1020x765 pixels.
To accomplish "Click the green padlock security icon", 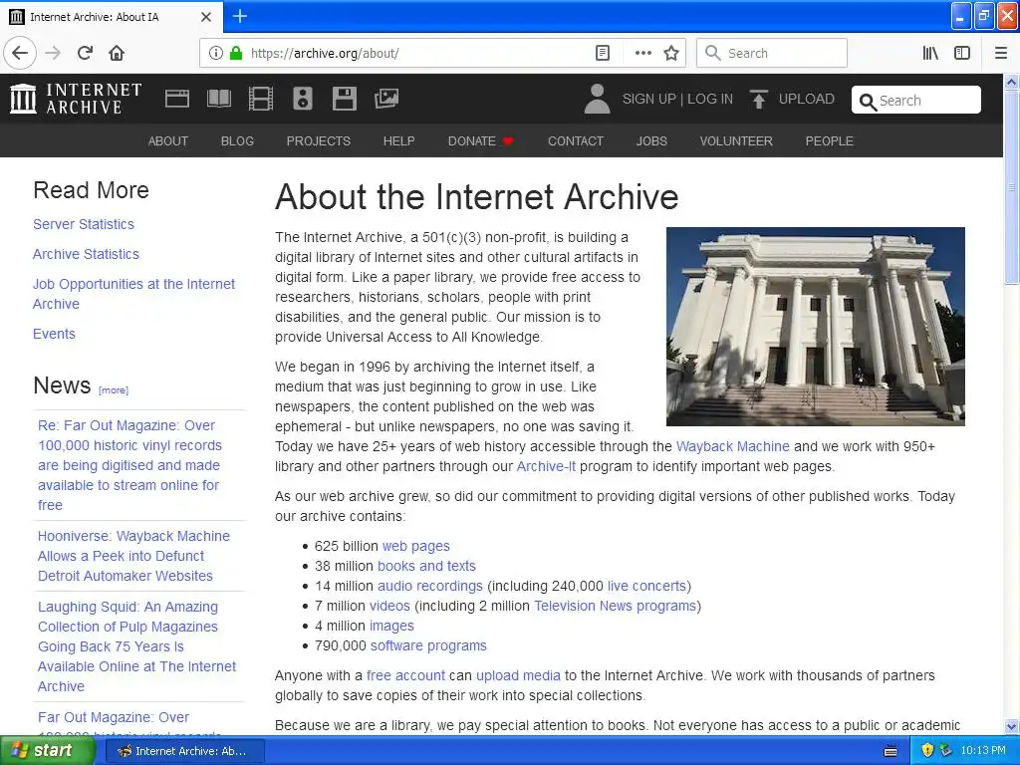I will pyautogui.click(x=236, y=54).
